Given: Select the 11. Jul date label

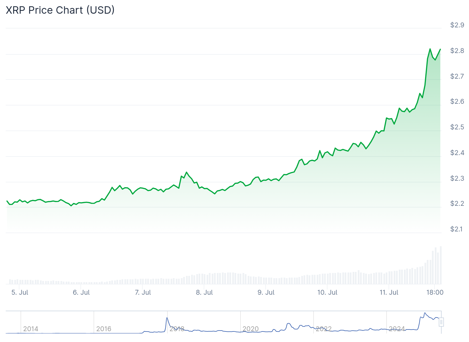Looking at the screenshot, I should [389, 293].
